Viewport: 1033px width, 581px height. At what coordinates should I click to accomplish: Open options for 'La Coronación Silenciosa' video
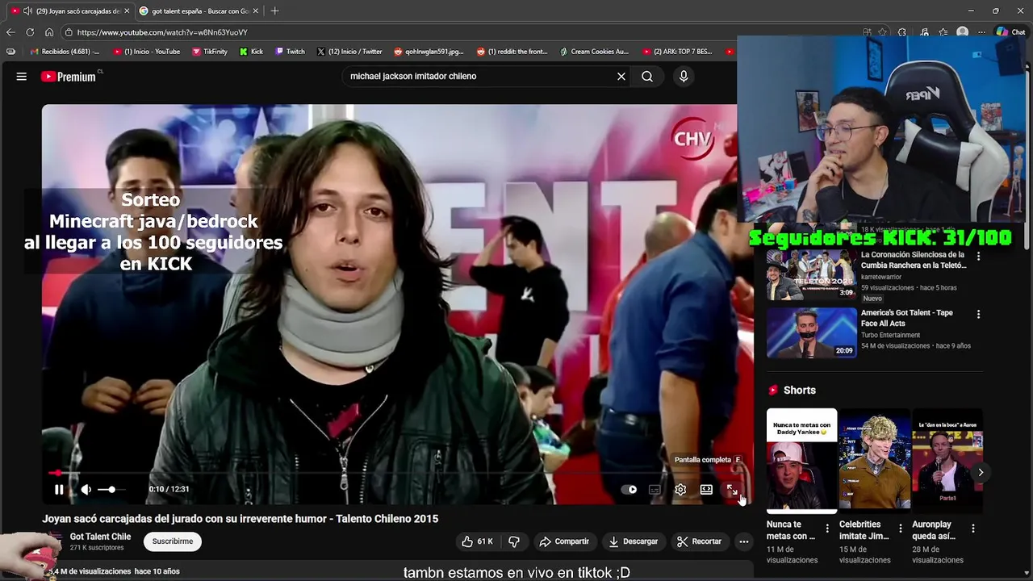point(978,256)
